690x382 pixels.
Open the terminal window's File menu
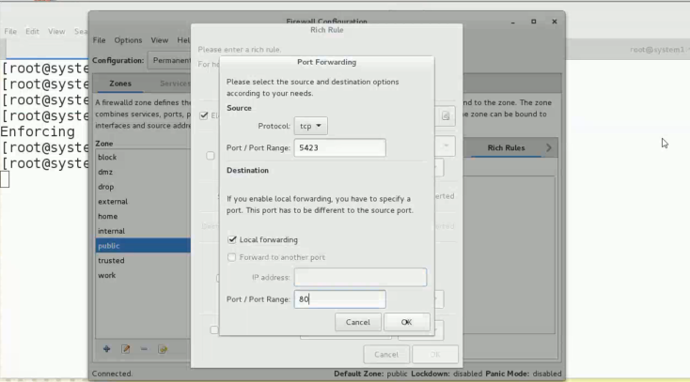[10, 31]
